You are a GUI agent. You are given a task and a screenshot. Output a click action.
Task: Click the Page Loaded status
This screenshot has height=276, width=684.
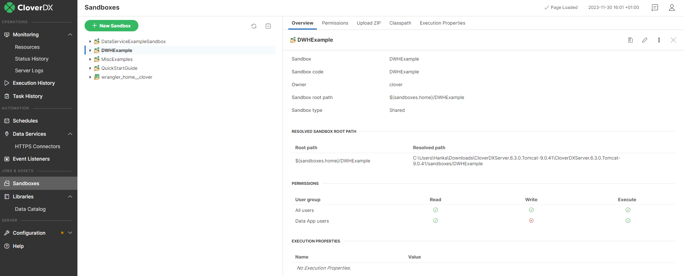pyautogui.click(x=561, y=7)
